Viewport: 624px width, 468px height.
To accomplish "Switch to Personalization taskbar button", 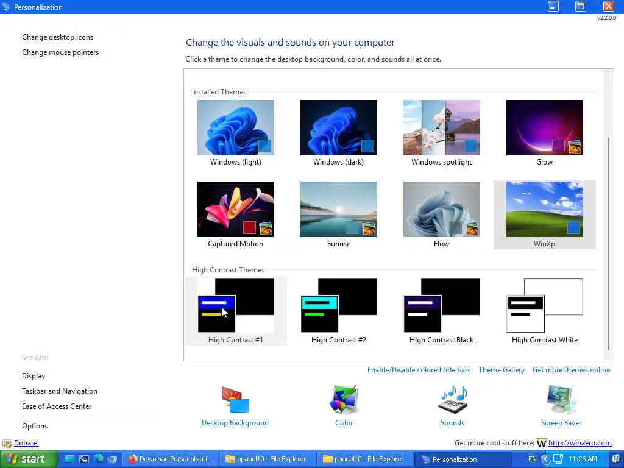I will 463,459.
